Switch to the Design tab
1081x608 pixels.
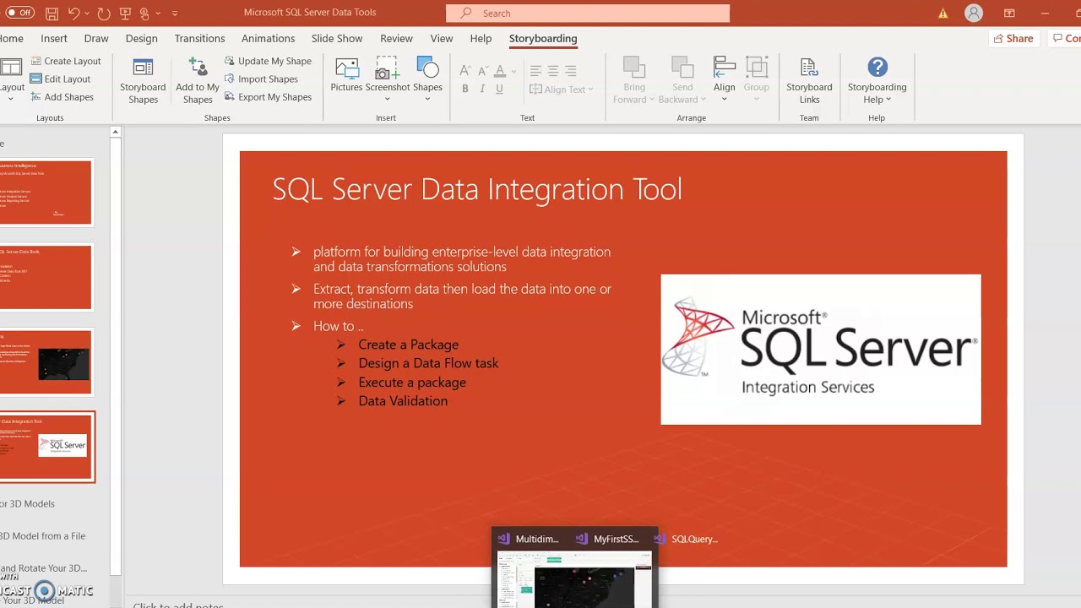tap(141, 38)
